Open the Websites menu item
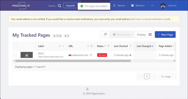The image size is (188, 99). 138,6
